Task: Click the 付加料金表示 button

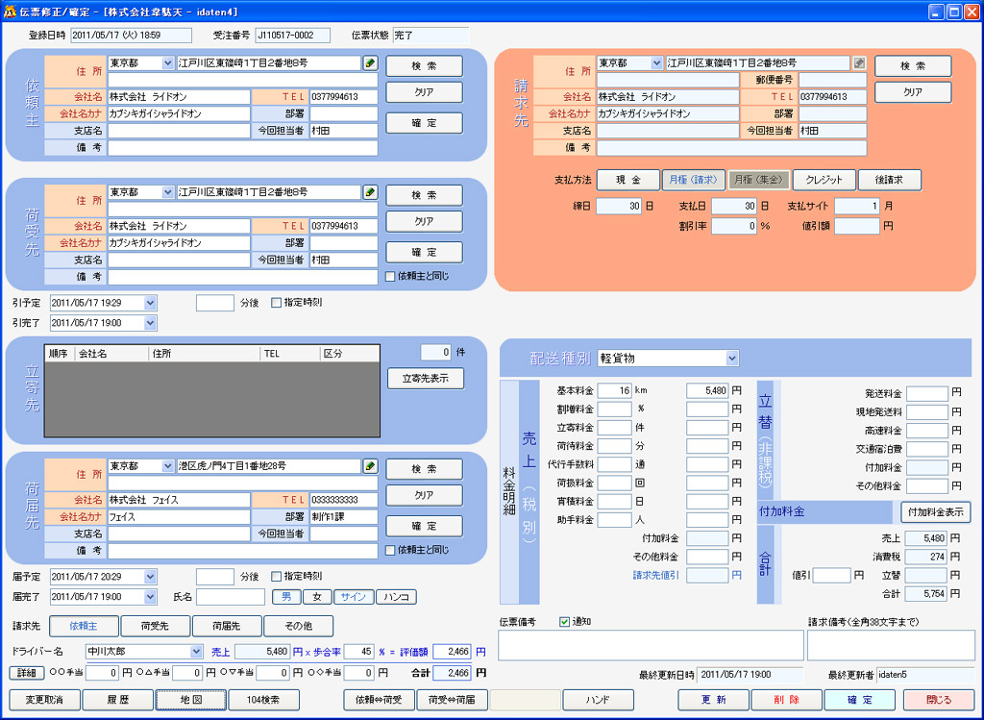Action: [x=936, y=512]
